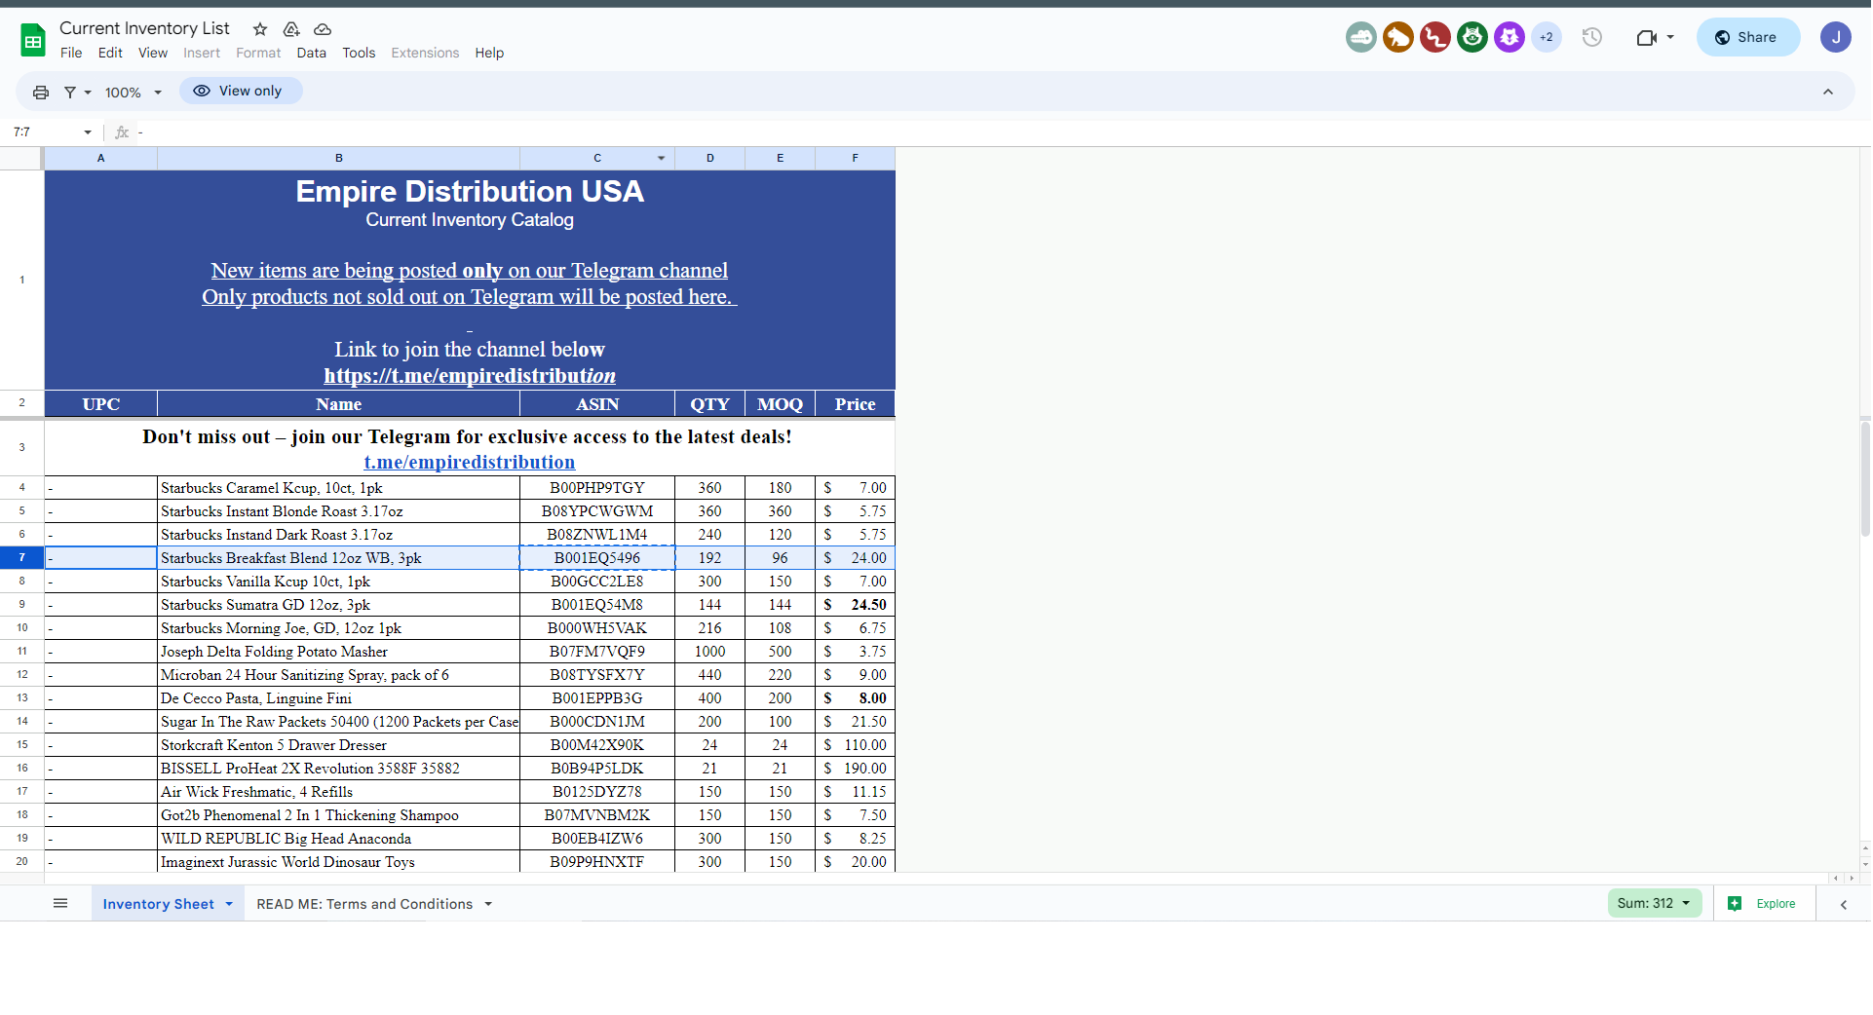Click the Starbucks Caramel Kcup, 10ct, 1pk cell

click(x=338, y=488)
